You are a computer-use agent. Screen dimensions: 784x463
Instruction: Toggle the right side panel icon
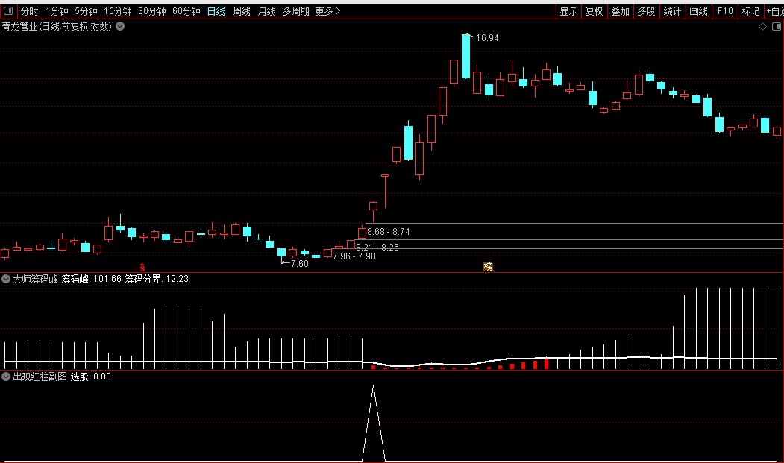[x=777, y=27]
